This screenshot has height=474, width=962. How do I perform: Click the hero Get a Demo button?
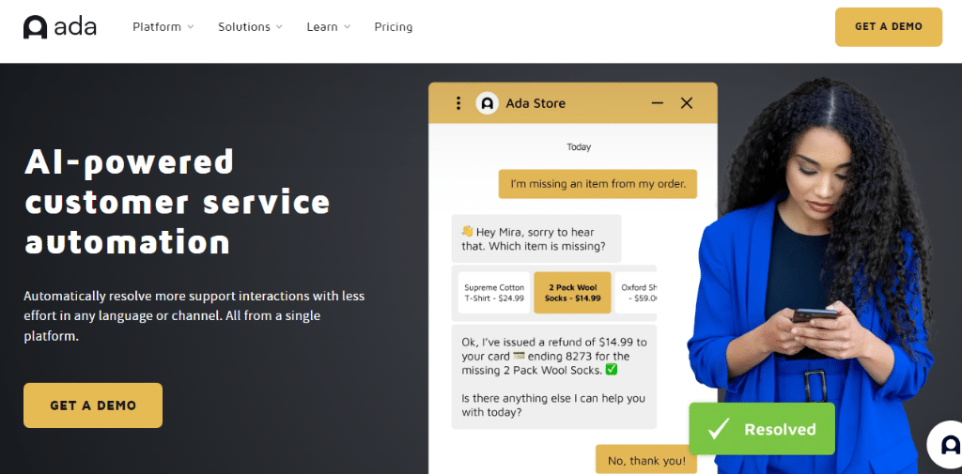pyautogui.click(x=93, y=405)
